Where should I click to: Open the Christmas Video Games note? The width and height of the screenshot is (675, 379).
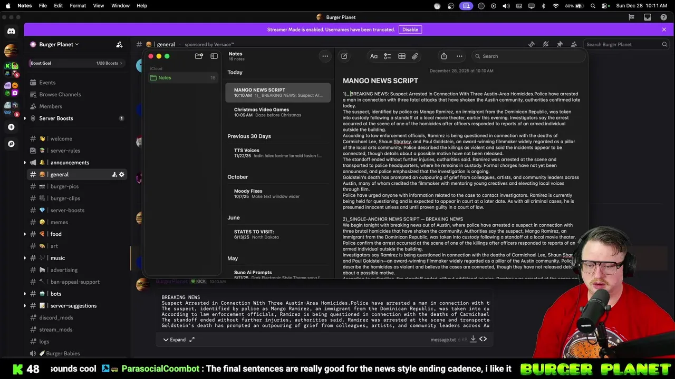tap(278, 112)
